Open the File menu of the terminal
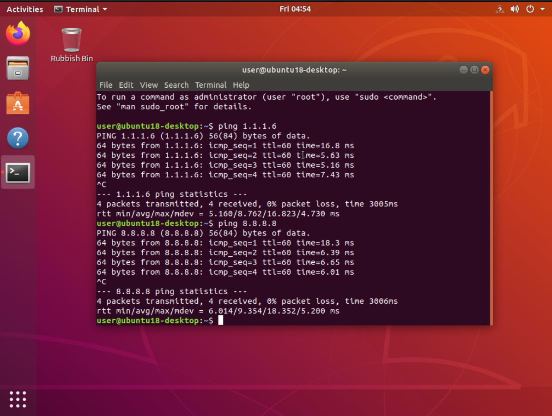552x416 pixels. 106,85
